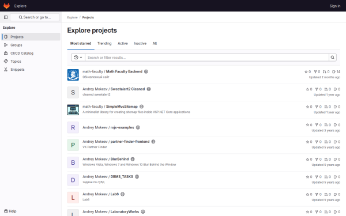Image resolution: width=346 pixels, height=216 pixels.
Task: Click the Sign in link
Action: coord(335,6)
